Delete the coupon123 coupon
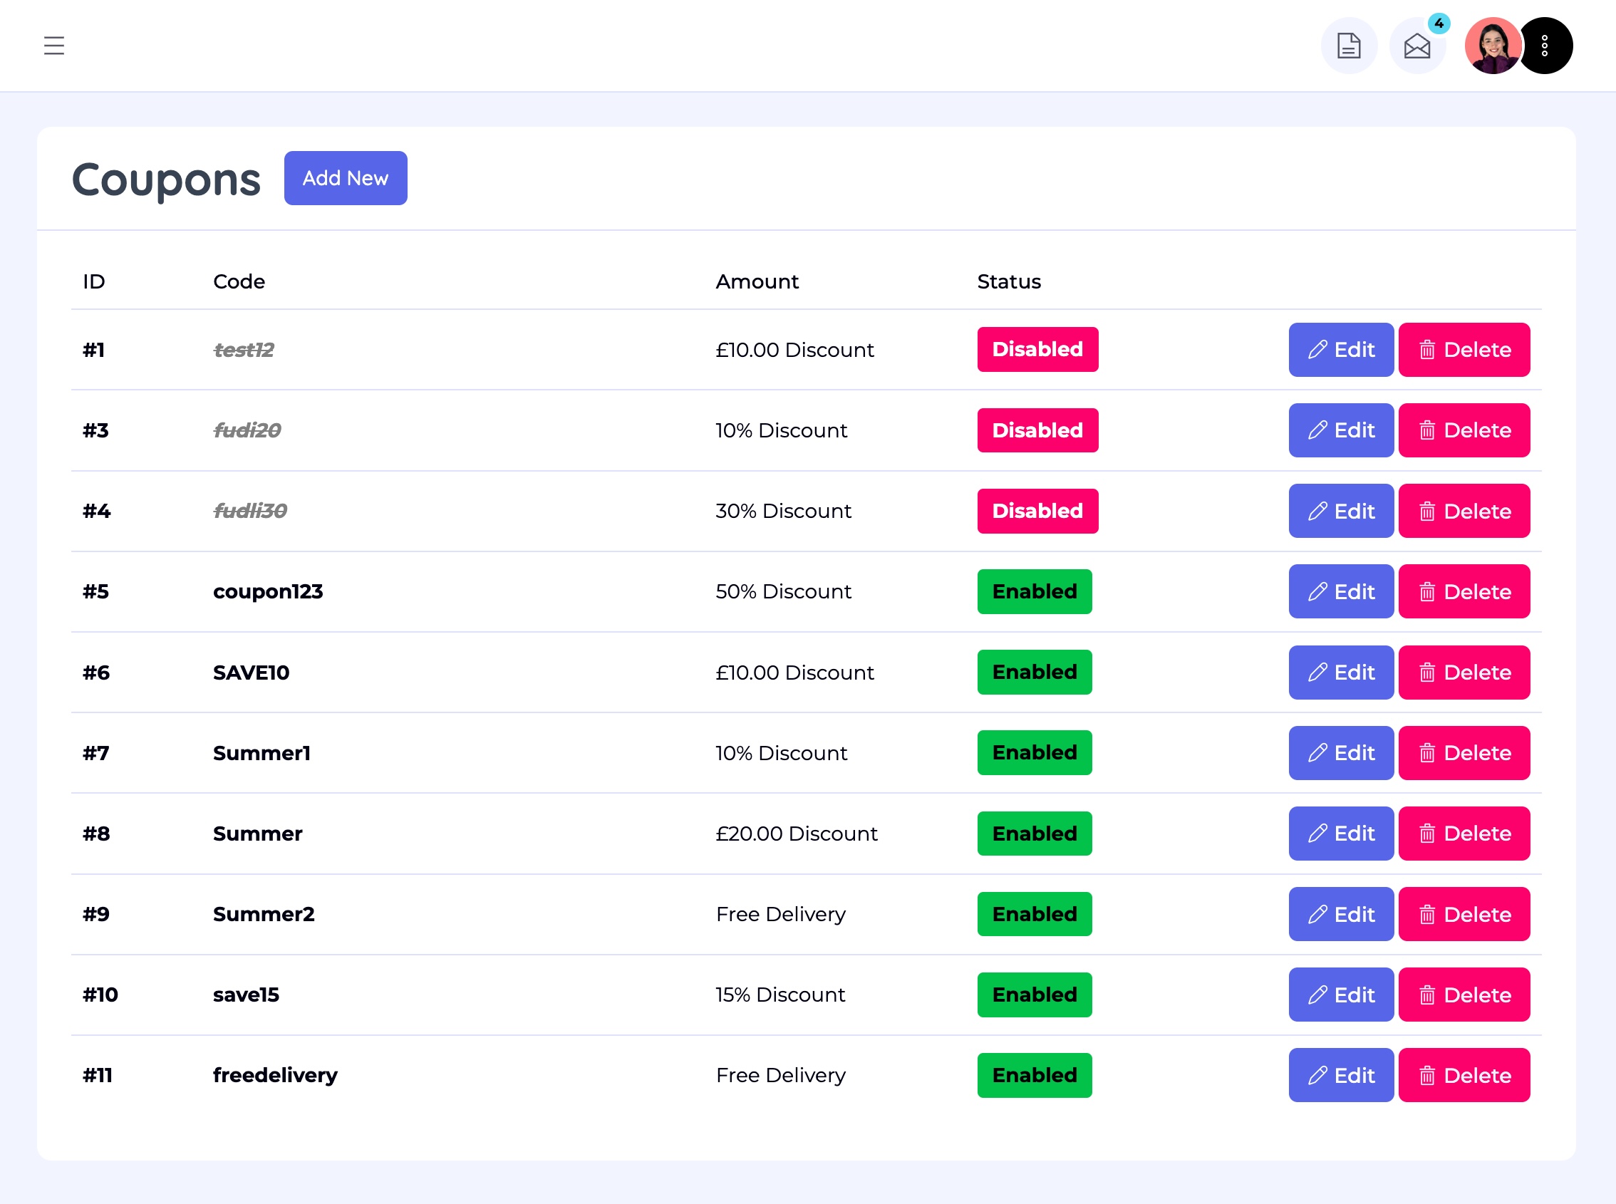The height and width of the screenshot is (1204, 1616). tap(1463, 591)
